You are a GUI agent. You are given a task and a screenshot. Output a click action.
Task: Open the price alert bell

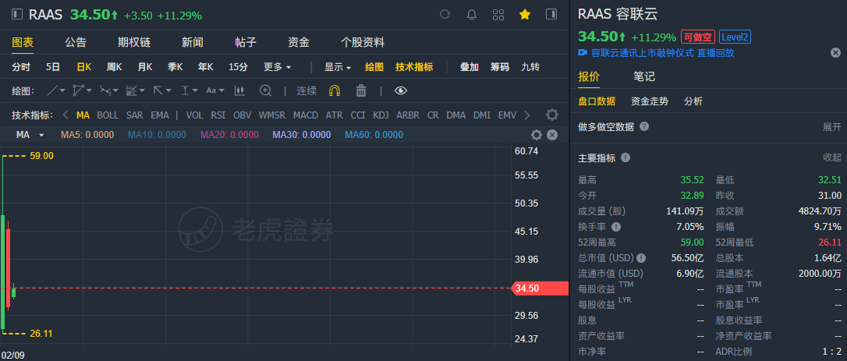point(472,15)
